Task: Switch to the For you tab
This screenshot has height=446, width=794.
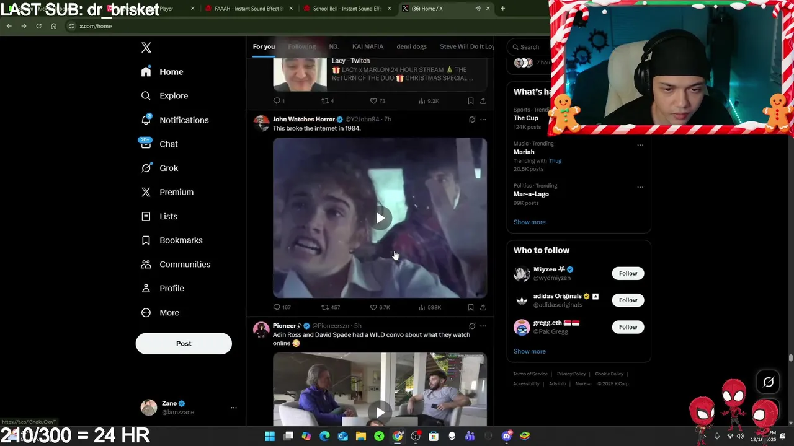Action: point(264,46)
